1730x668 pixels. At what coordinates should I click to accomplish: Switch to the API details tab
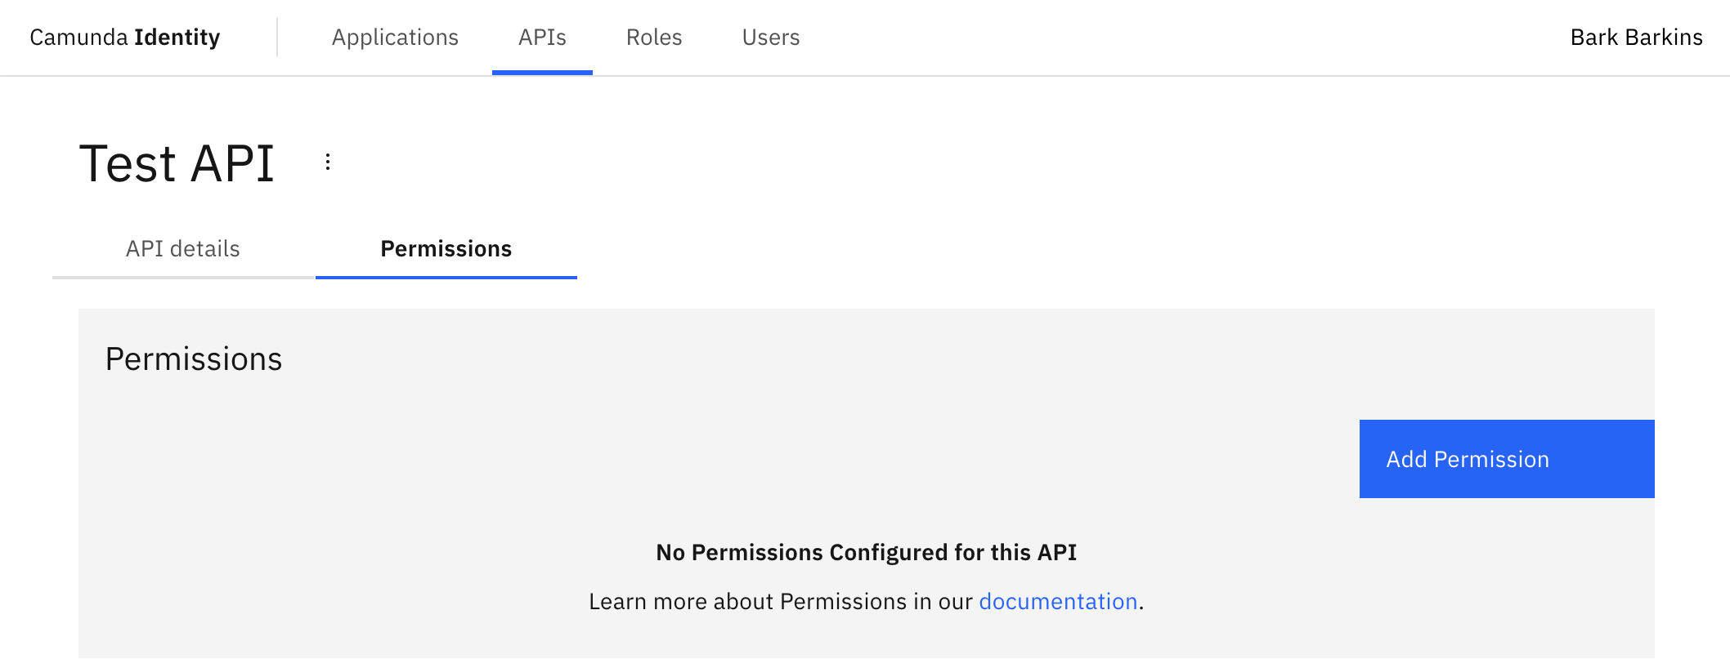pos(182,248)
